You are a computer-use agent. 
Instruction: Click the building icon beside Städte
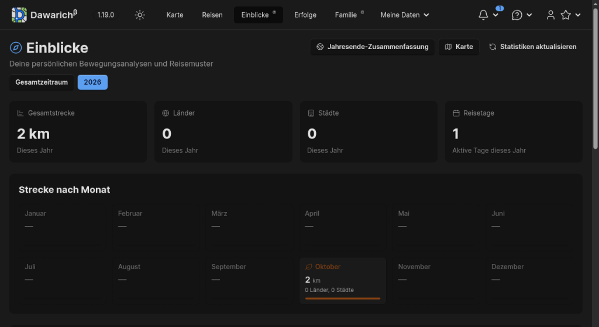tap(311, 113)
